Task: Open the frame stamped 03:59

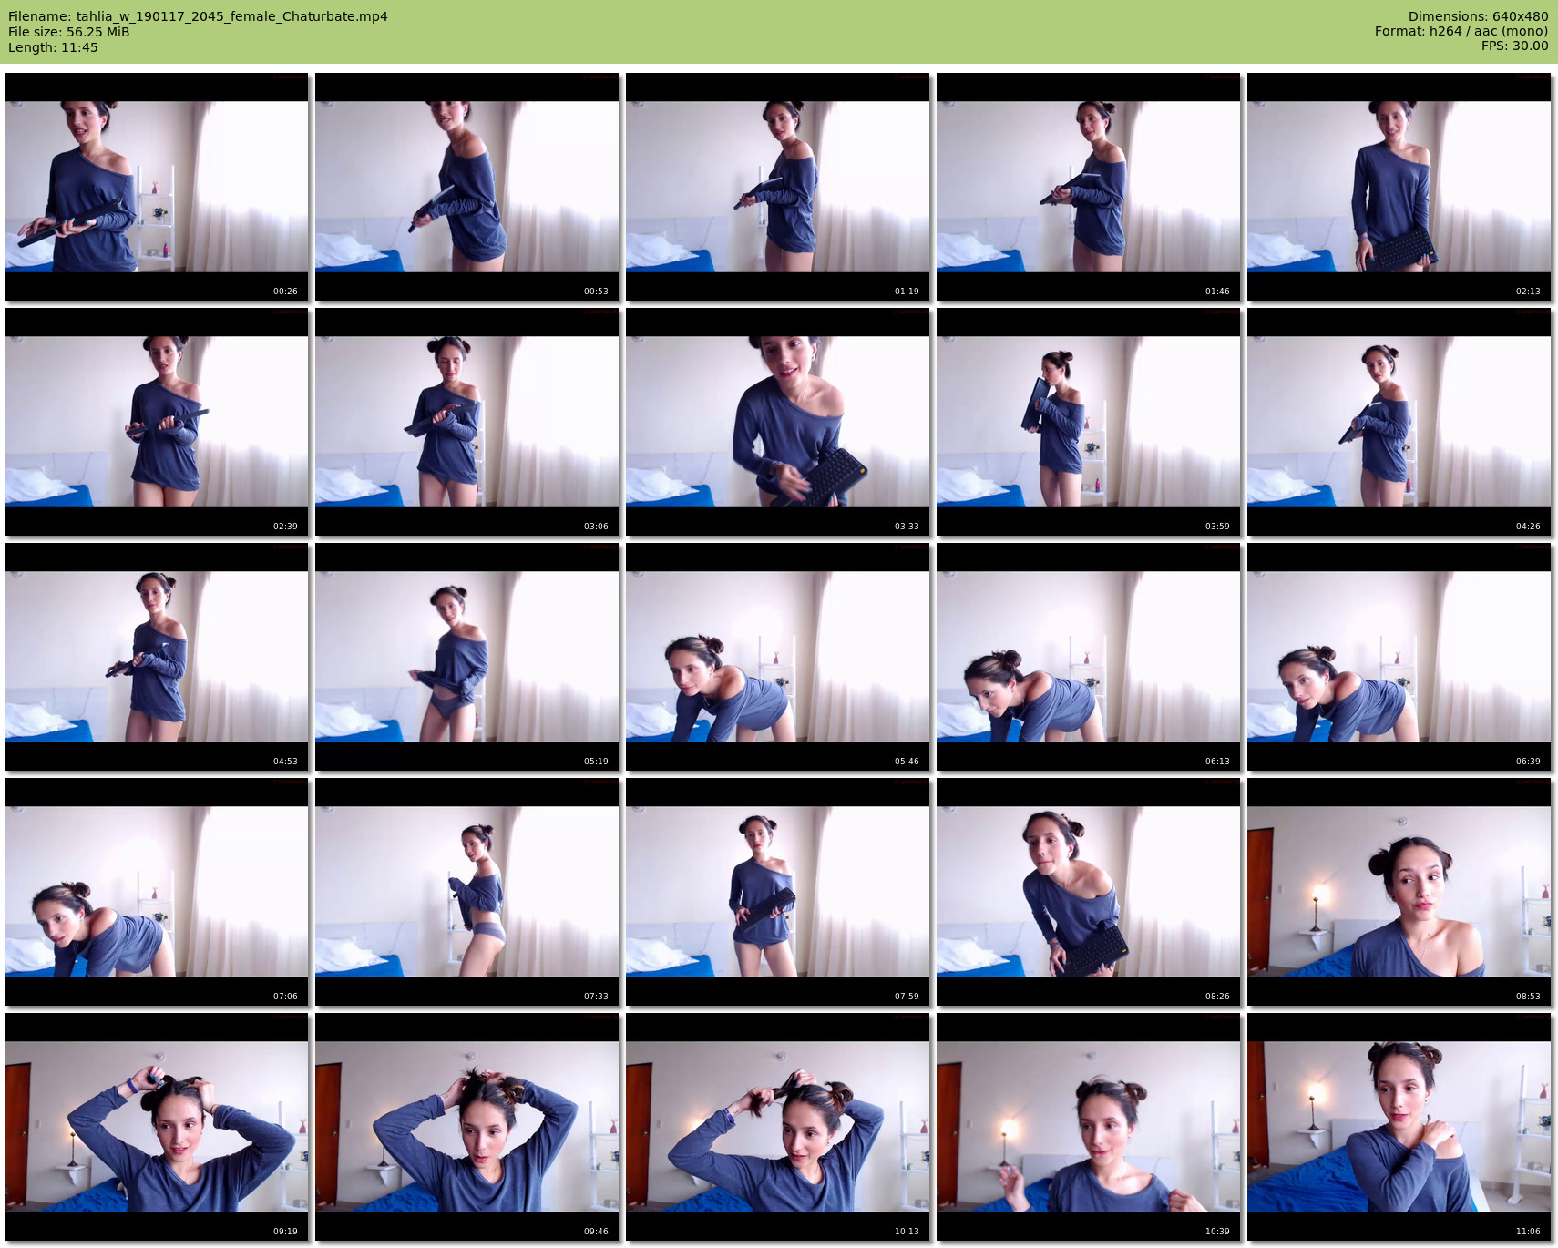Action: point(1089,422)
